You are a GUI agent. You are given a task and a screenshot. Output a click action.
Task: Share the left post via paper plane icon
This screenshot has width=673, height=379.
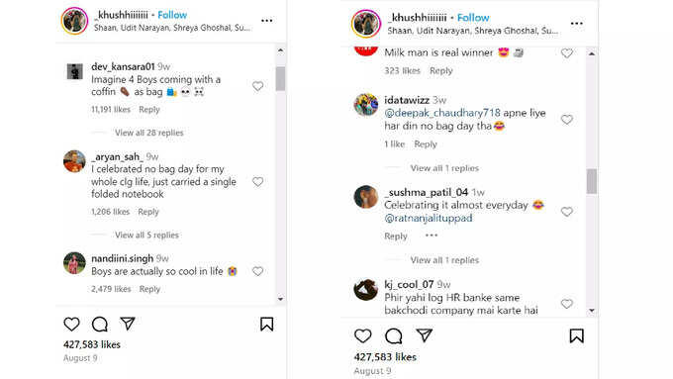coord(128,324)
